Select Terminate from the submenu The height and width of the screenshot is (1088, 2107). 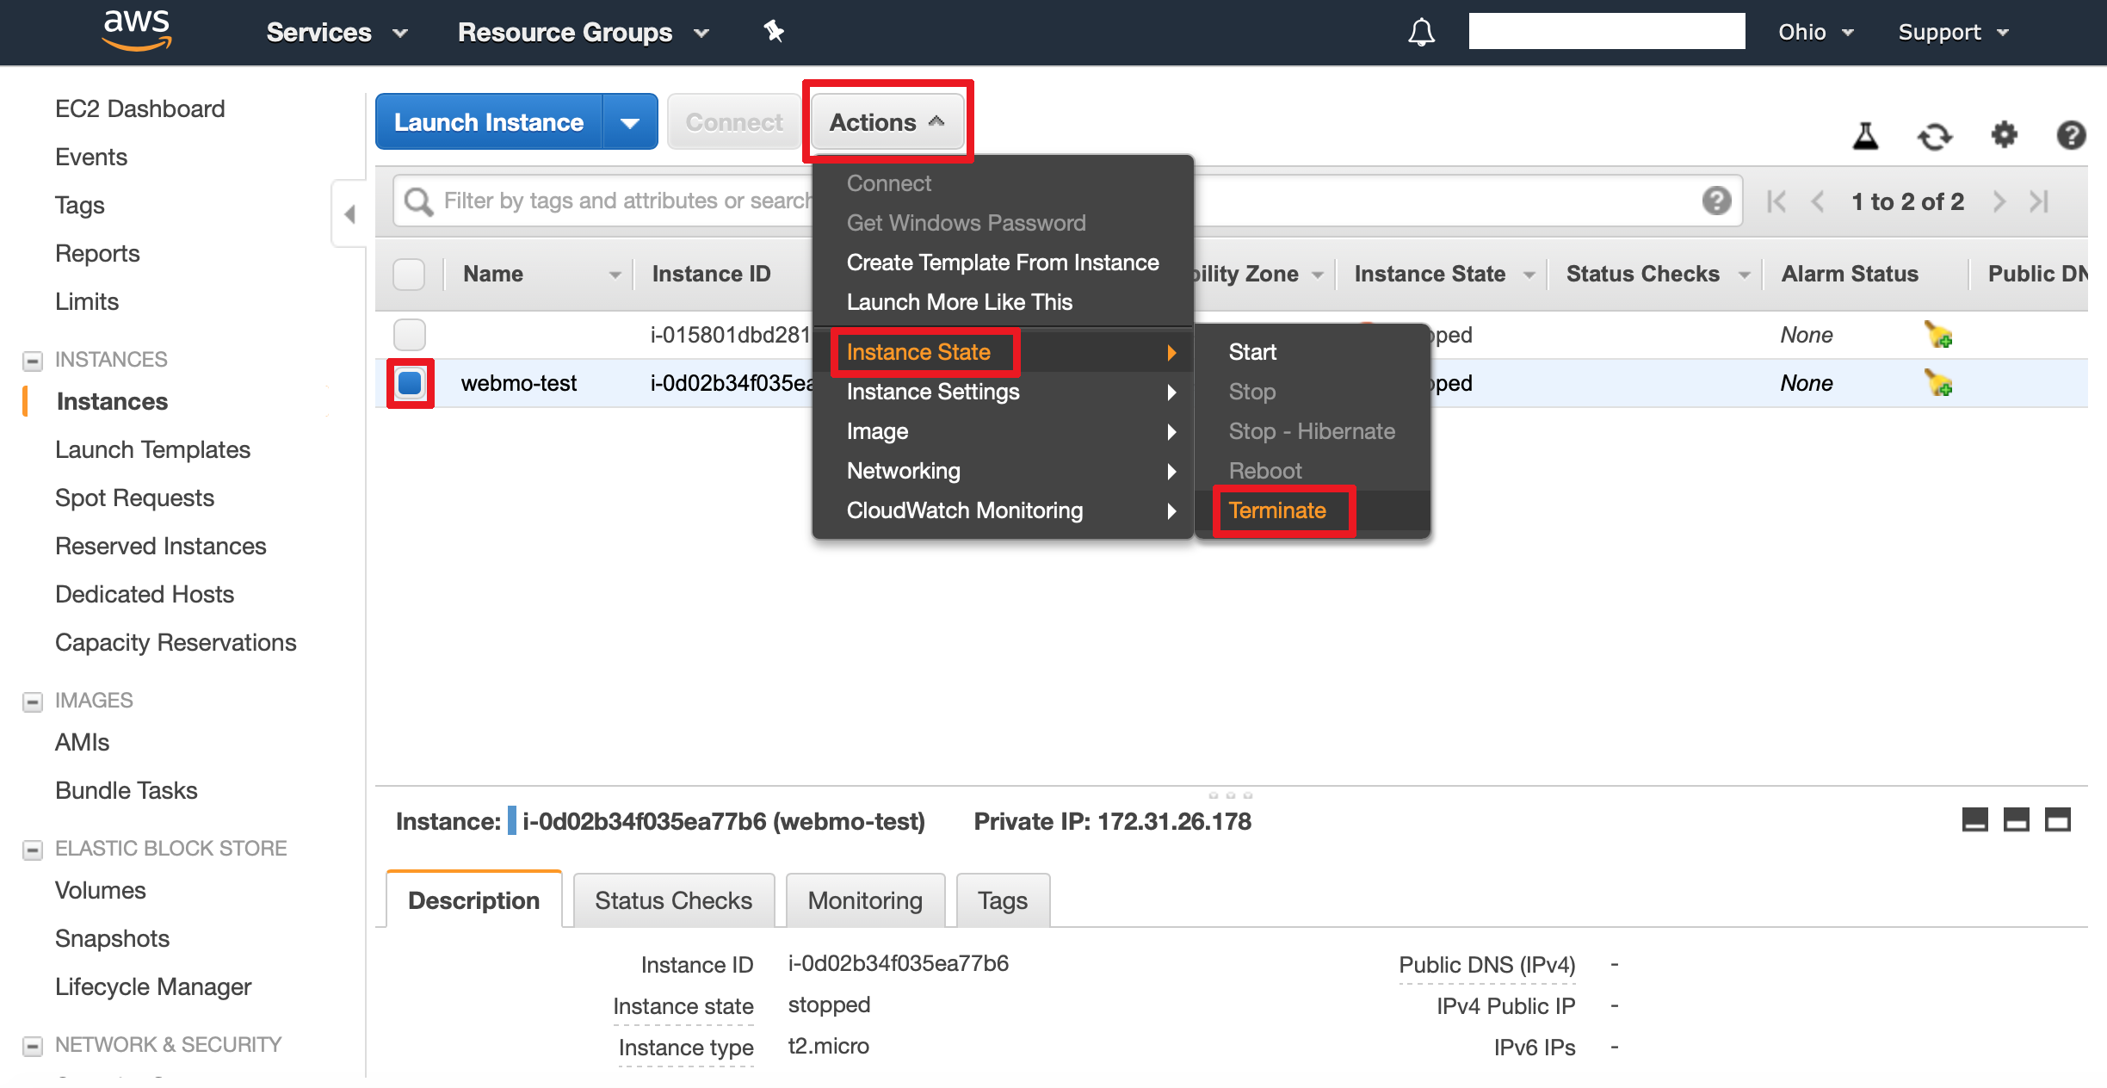tap(1276, 510)
